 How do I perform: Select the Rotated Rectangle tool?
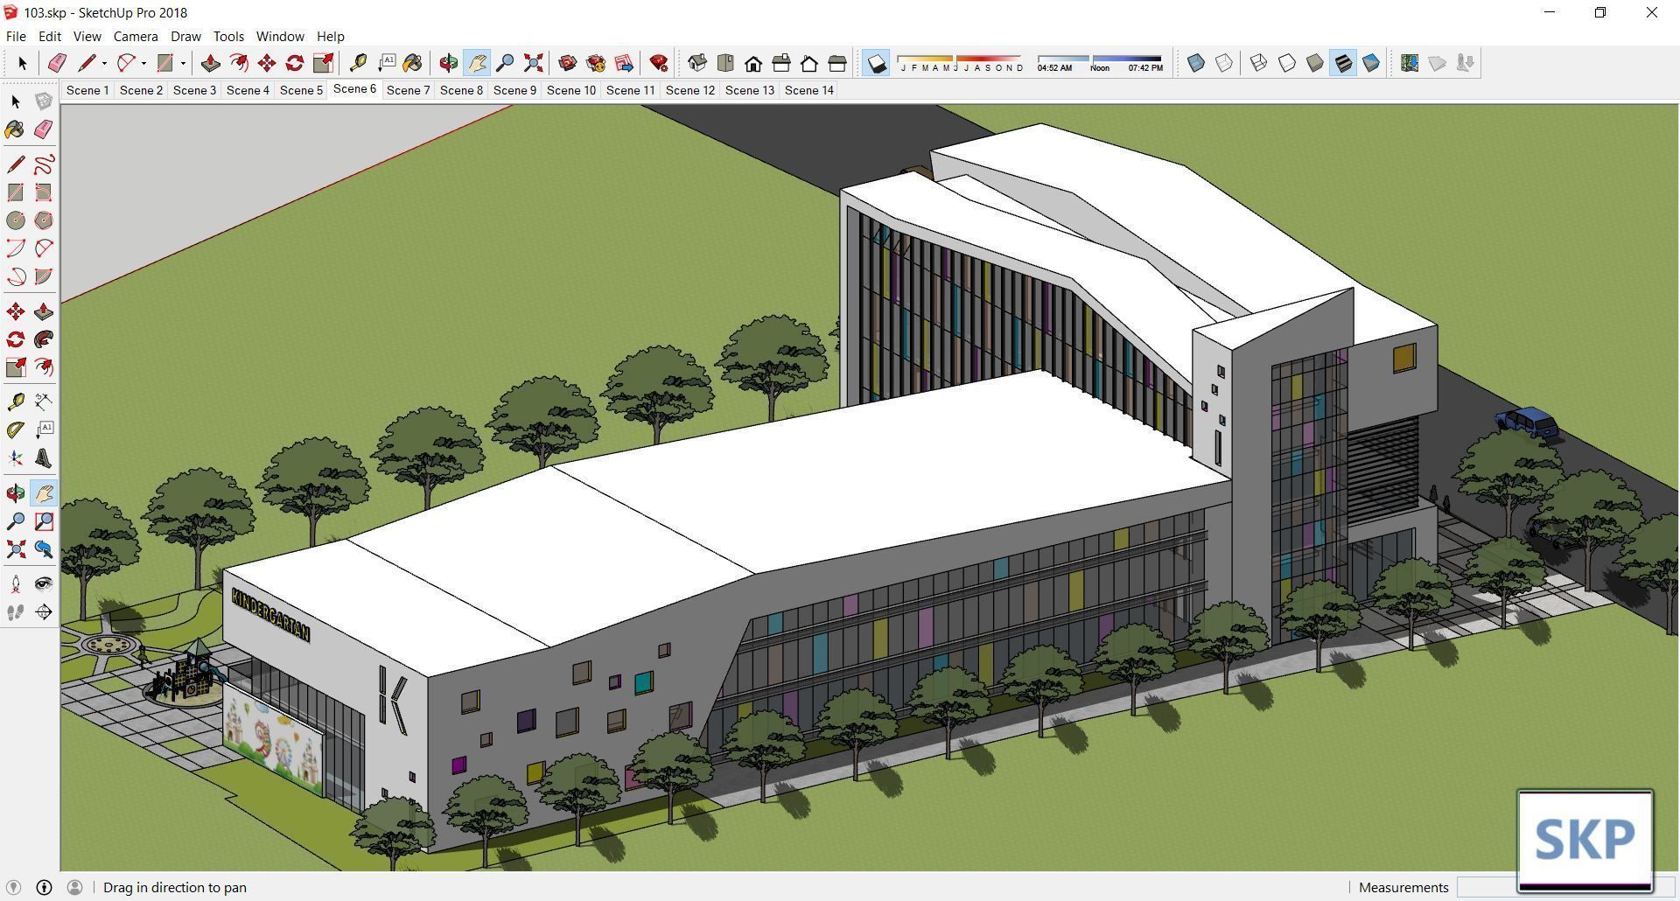44,192
